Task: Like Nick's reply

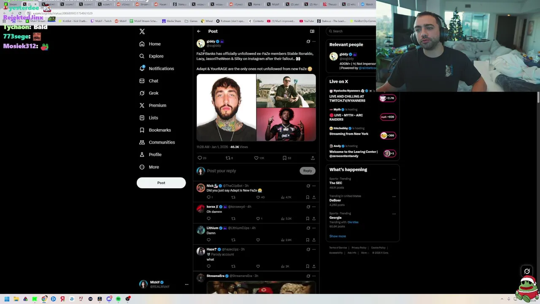Action: pyautogui.click(x=258, y=197)
